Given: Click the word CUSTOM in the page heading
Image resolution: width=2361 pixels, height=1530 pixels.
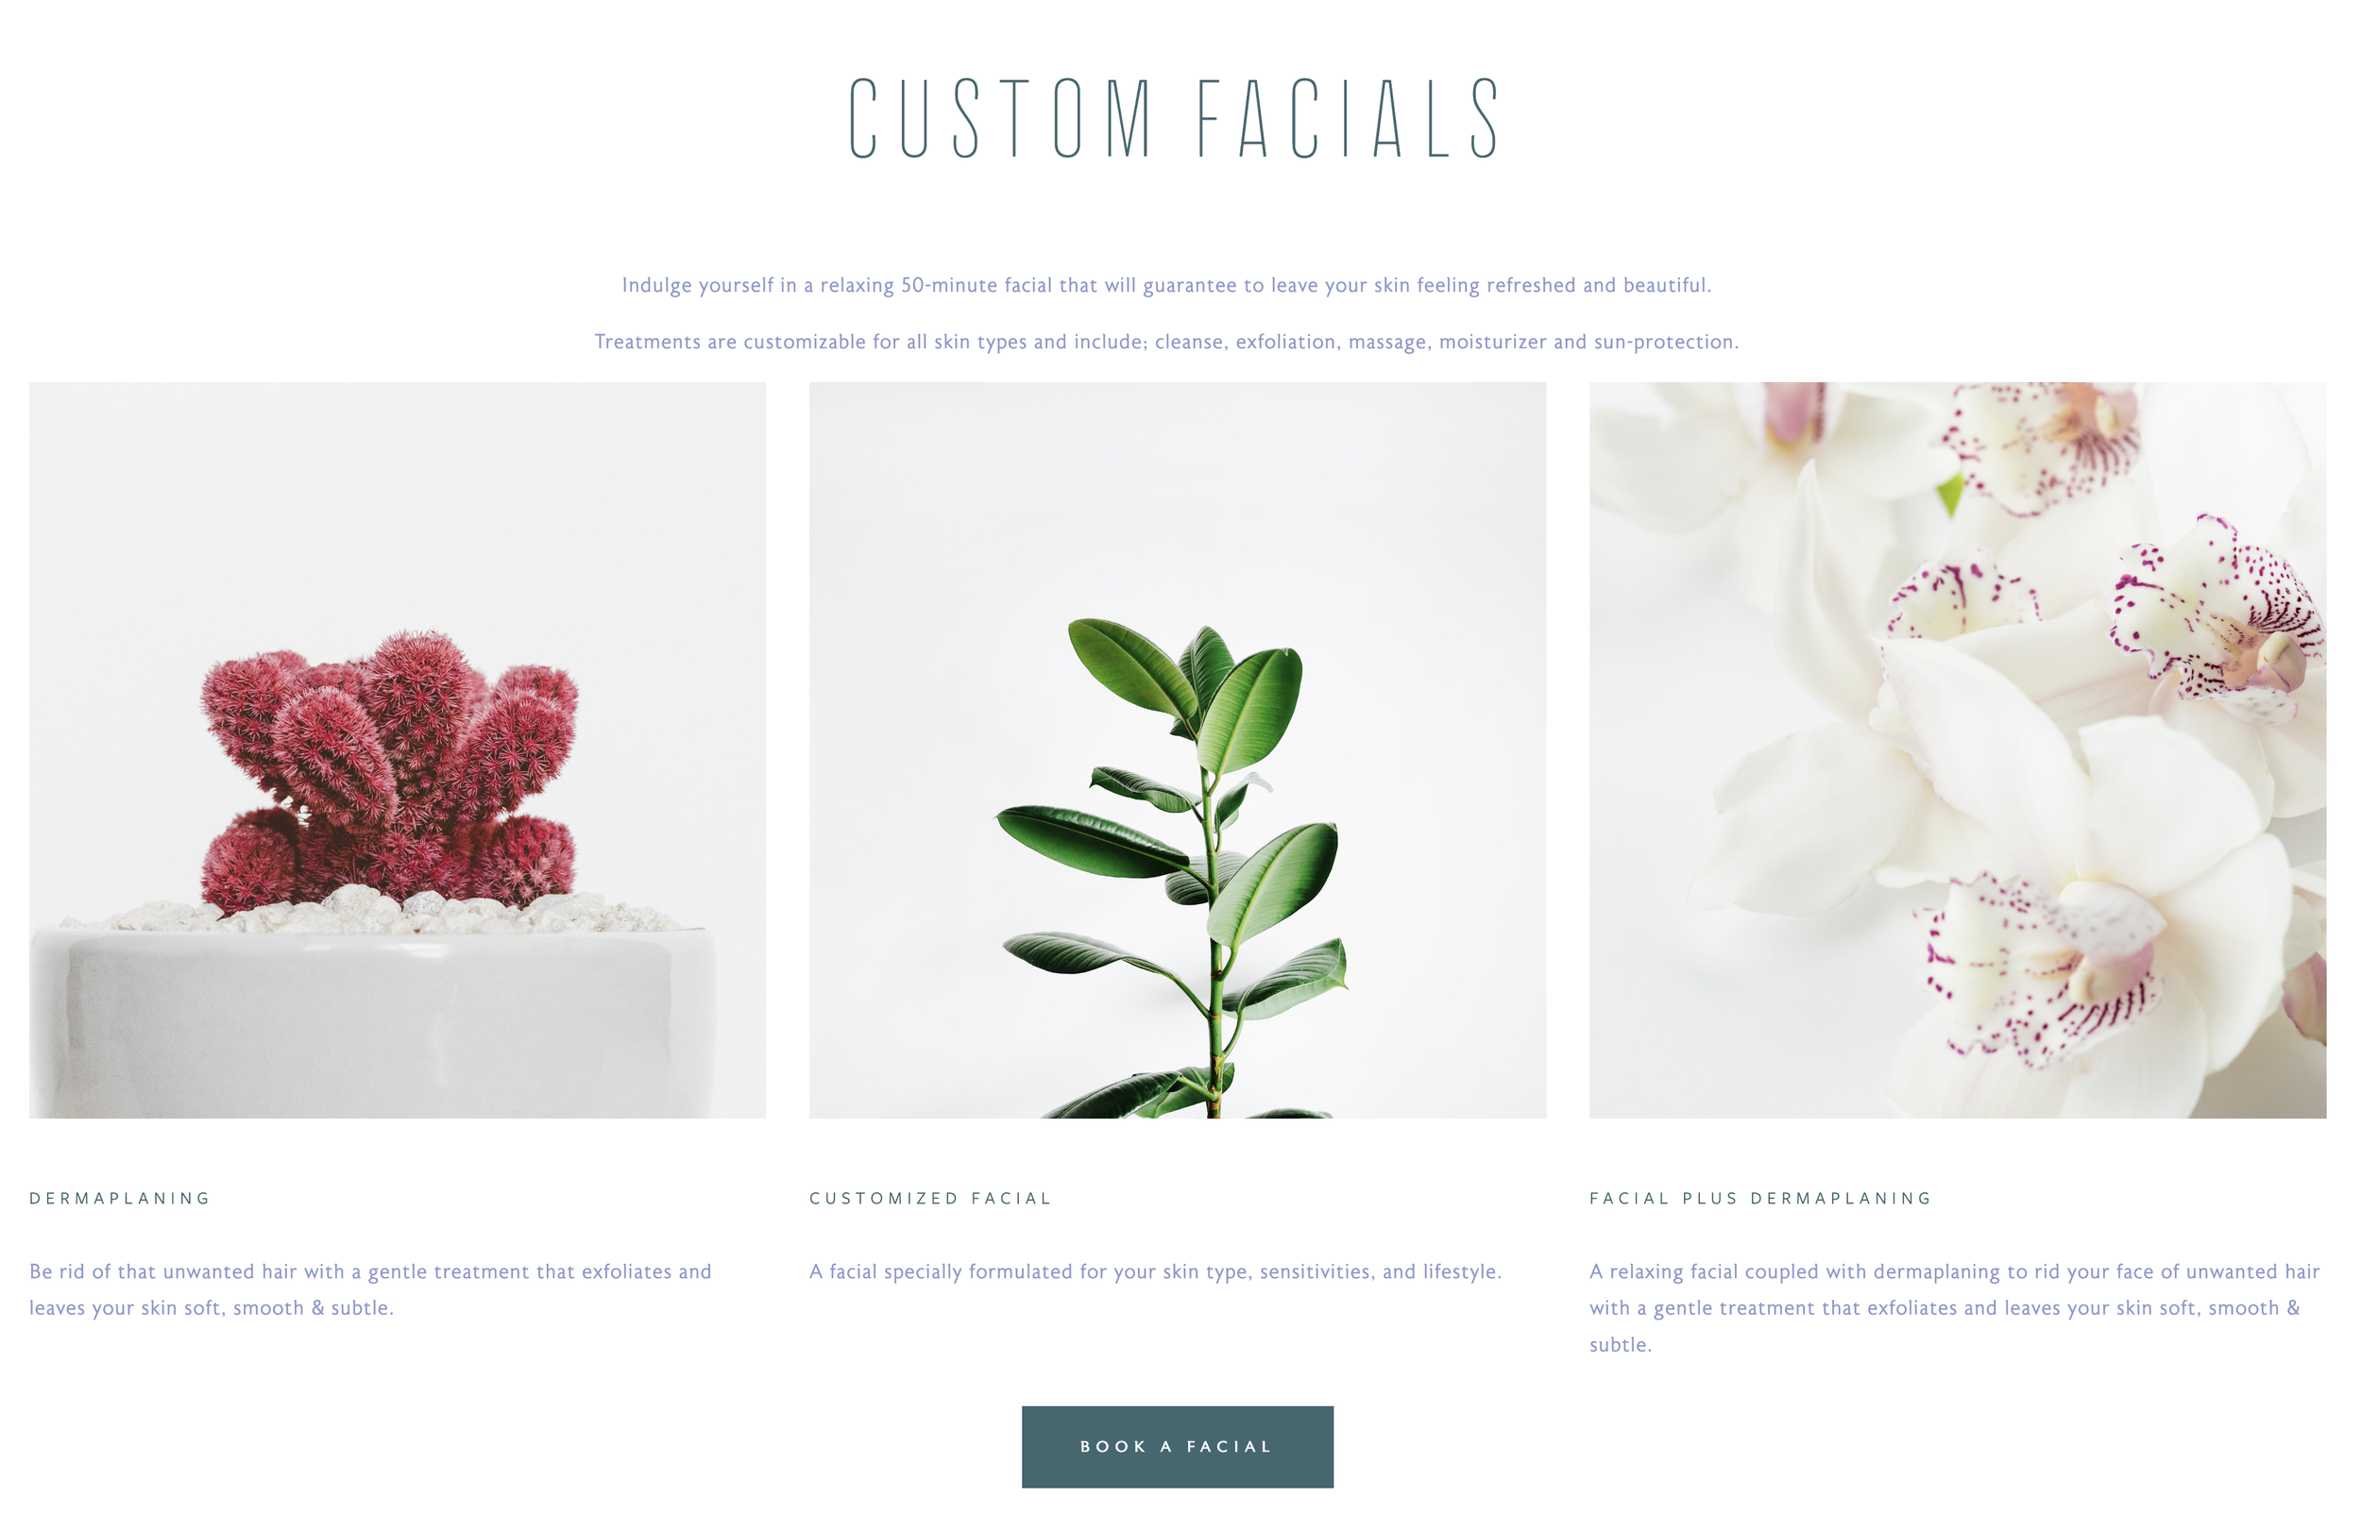Looking at the screenshot, I should click(1002, 118).
